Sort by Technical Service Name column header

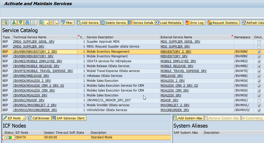(x=30, y=37)
